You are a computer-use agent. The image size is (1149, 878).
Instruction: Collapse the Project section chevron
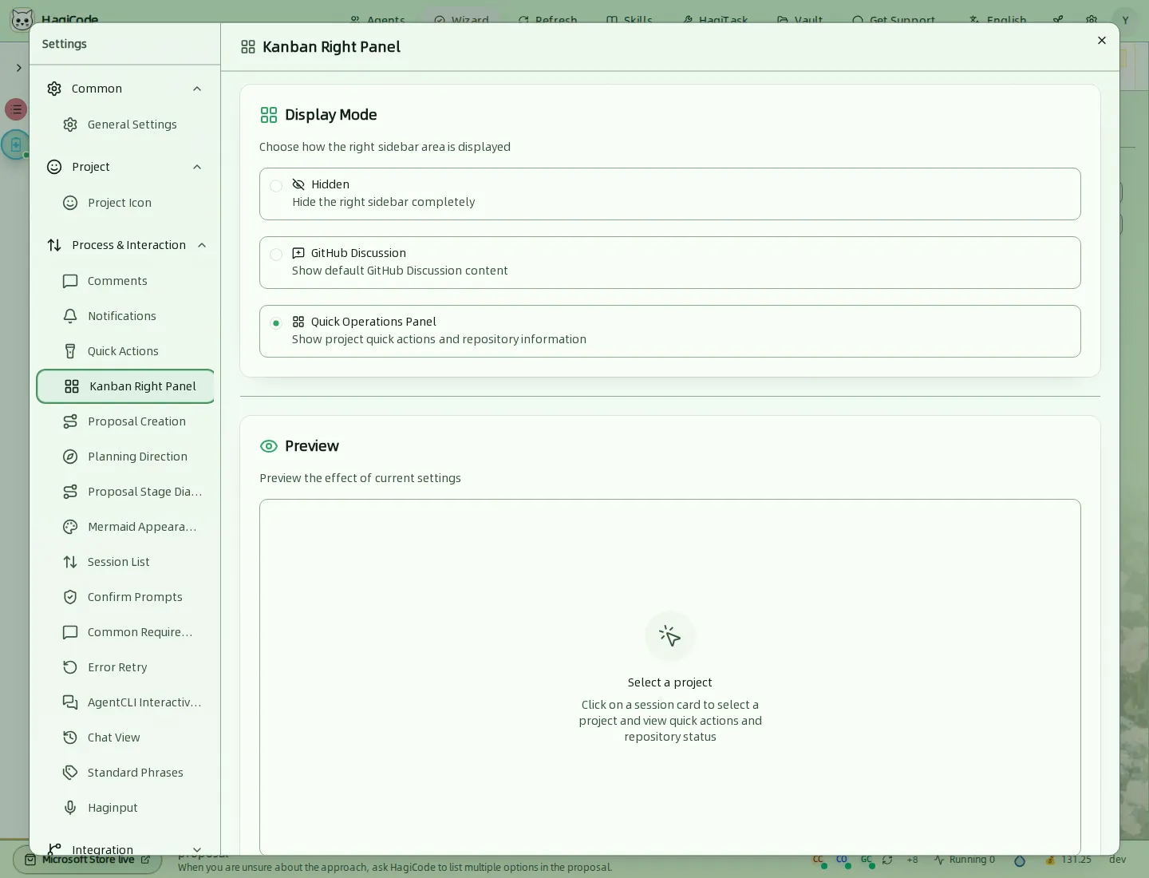pyautogui.click(x=197, y=167)
